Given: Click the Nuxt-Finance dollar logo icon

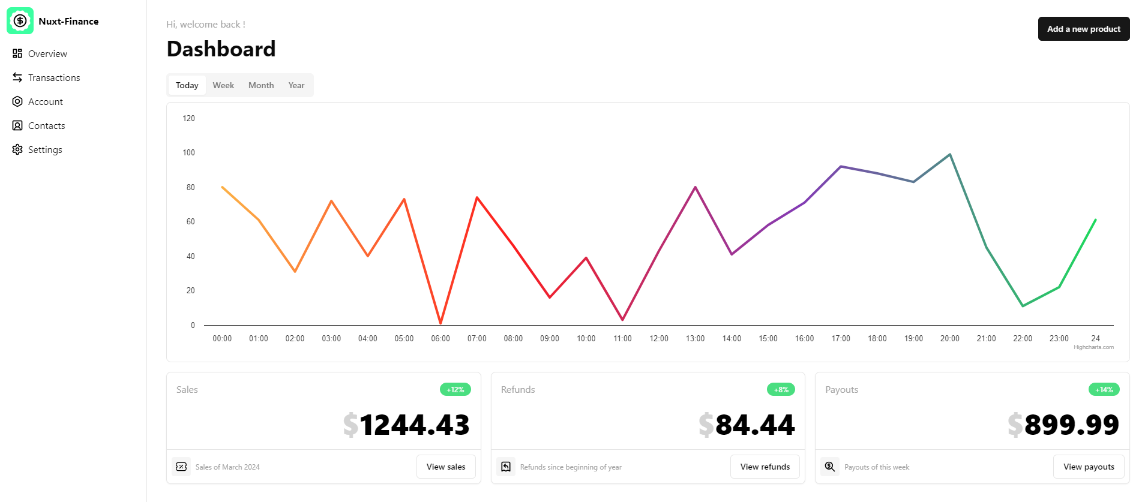Looking at the screenshot, I should [20, 21].
